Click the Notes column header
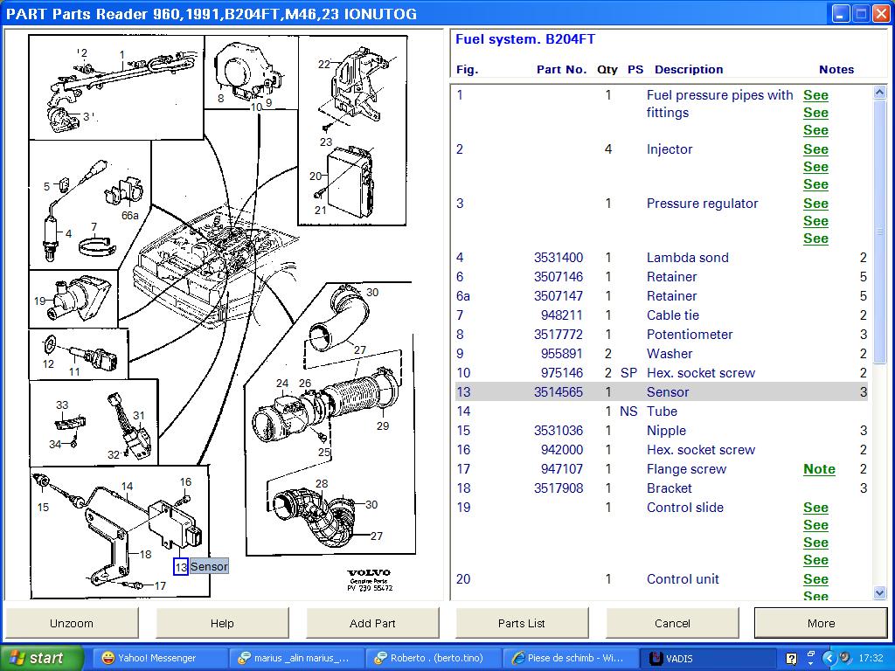 [x=836, y=70]
